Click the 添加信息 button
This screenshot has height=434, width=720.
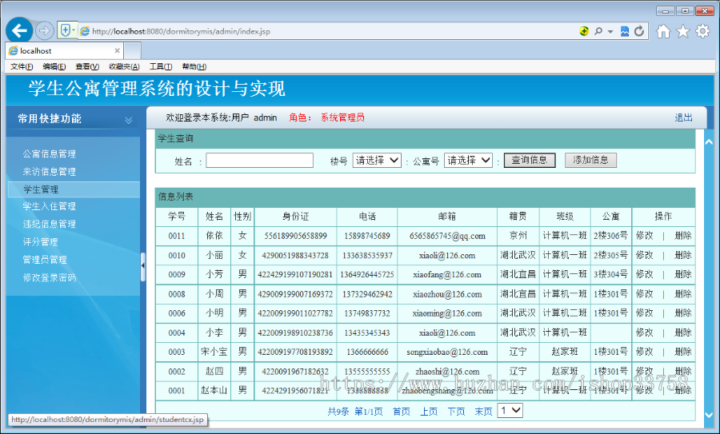[590, 160]
